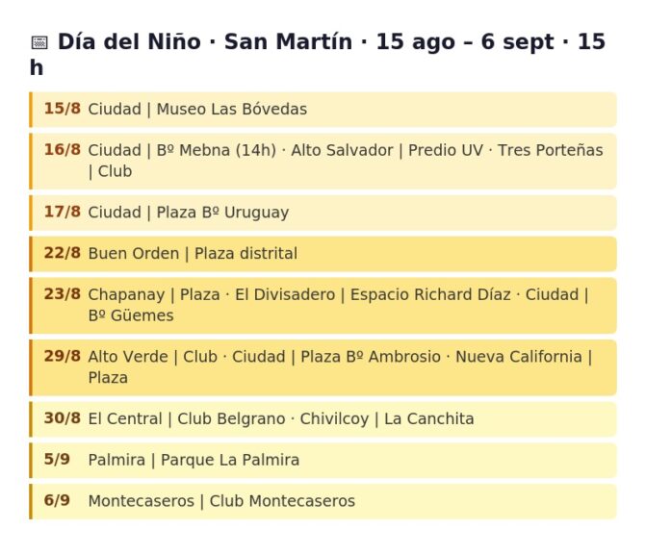Click the 23/8 date label
Viewport: 646px width, 554px height.
click(x=63, y=294)
